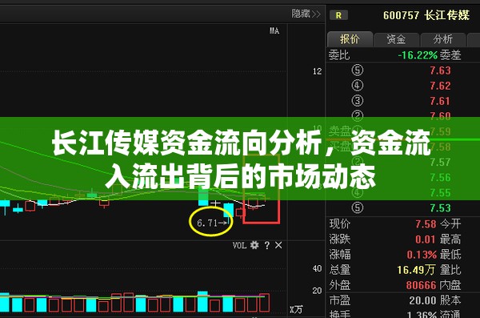The width and height of the screenshot is (480, 318).
Task: Click the 现价 value 7.58
Action: click(426, 224)
